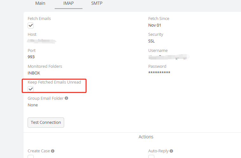Click the Port value 993
The height and width of the screenshot is (158, 241).
click(31, 57)
